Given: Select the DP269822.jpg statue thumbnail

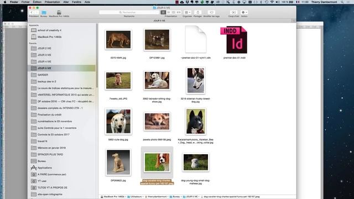Looking at the screenshot, I should [x=118, y=163].
